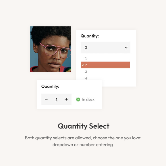Click the description text about quantity selects
166x166 pixels.
[x=83, y=141]
